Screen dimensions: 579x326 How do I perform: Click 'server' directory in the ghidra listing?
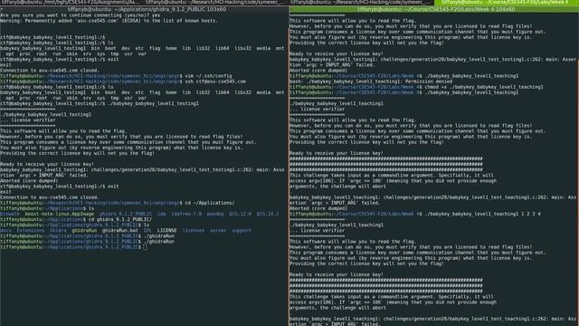[218, 230]
